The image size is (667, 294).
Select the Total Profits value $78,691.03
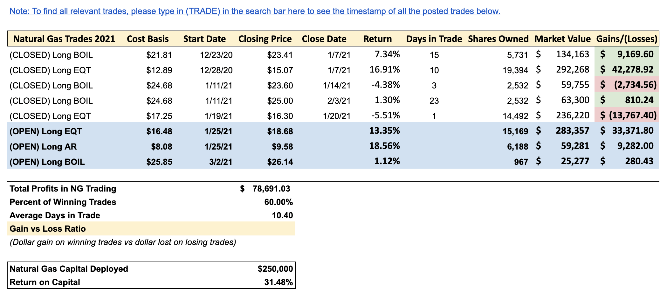coord(271,189)
